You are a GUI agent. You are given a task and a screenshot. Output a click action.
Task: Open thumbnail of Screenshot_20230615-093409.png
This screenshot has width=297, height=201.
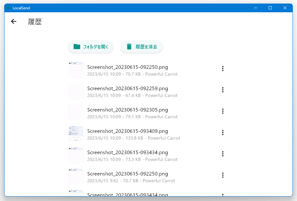click(x=76, y=134)
